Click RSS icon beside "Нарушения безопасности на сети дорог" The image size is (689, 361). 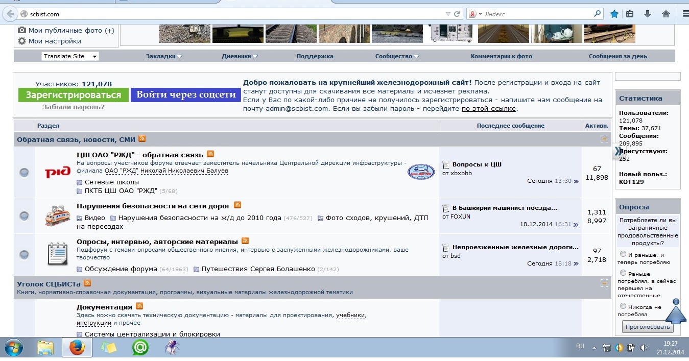(237, 205)
